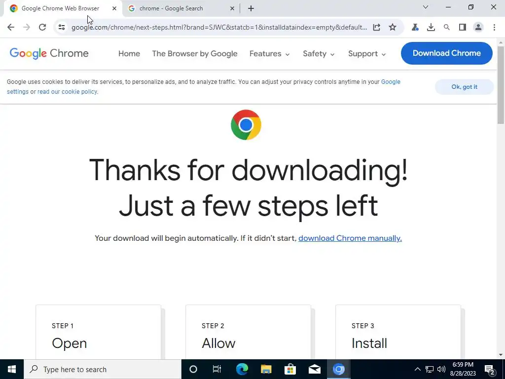
Task: Open the network status tray icon
Action: [x=430, y=369]
